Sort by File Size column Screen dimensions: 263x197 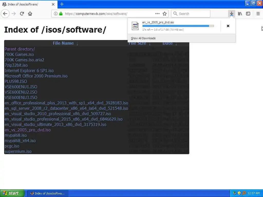click(137, 43)
